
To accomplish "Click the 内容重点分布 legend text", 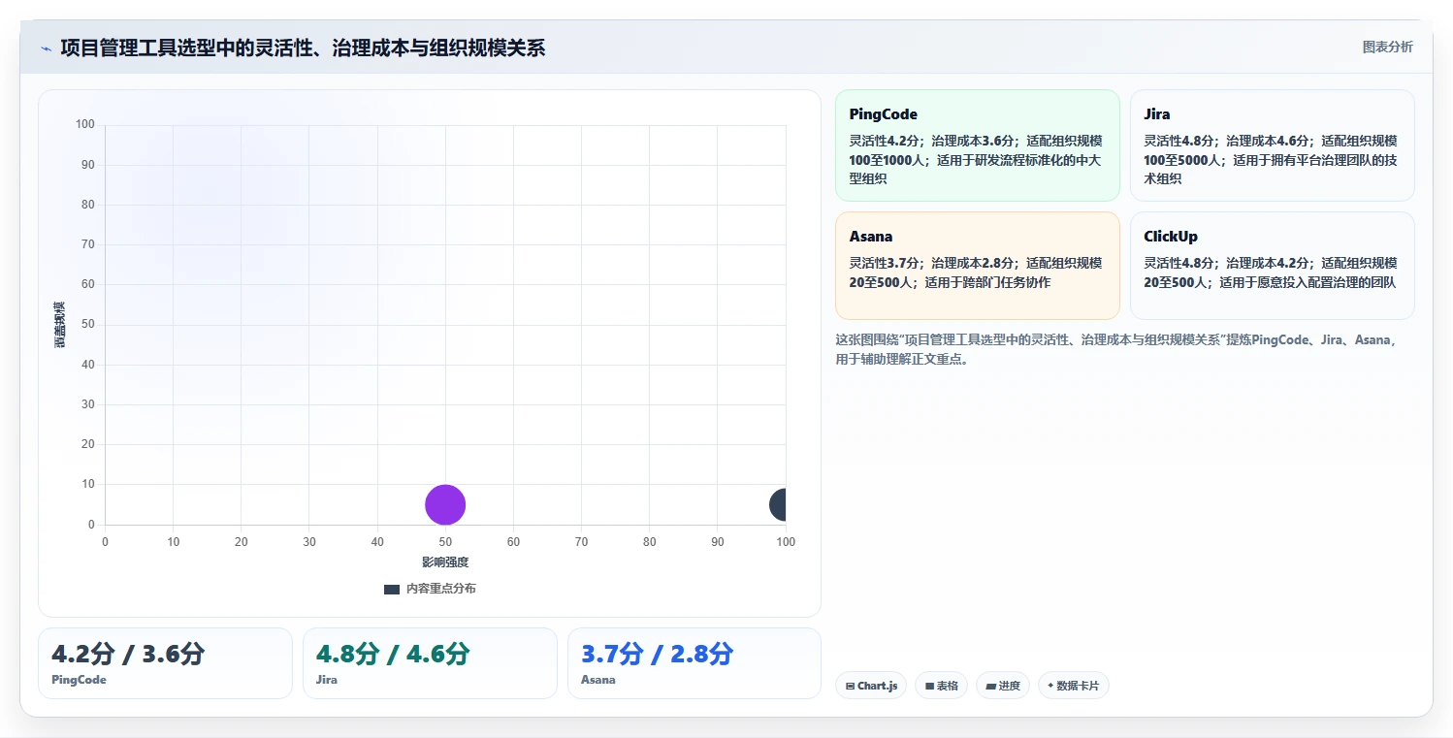I will pyautogui.click(x=440, y=589).
